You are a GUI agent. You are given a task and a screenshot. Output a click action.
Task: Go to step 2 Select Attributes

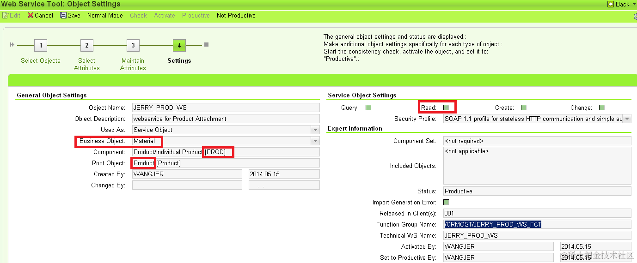86,45
